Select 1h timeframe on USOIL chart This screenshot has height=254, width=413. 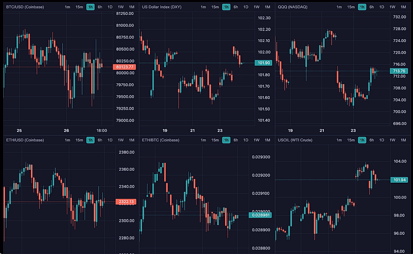click(362, 140)
